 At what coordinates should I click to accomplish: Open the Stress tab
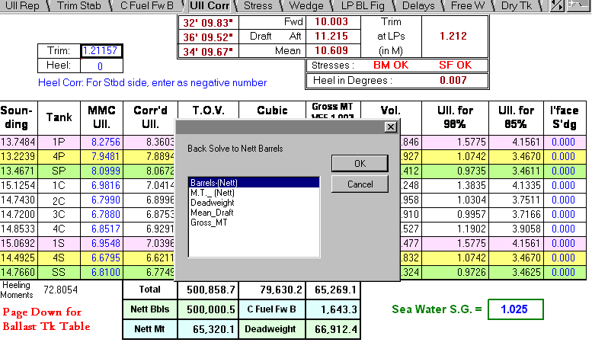(x=258, y=5)
